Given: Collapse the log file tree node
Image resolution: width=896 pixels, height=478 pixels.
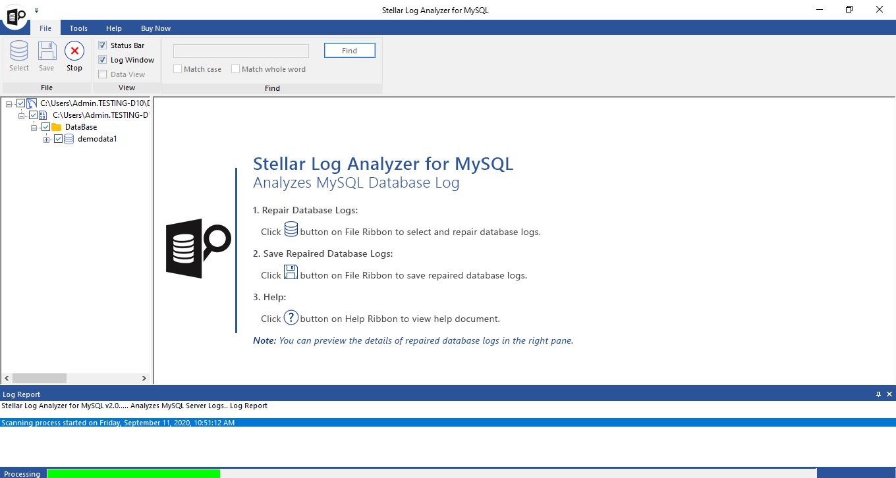Looking at the screenshot, I should [x=22, y=115].
